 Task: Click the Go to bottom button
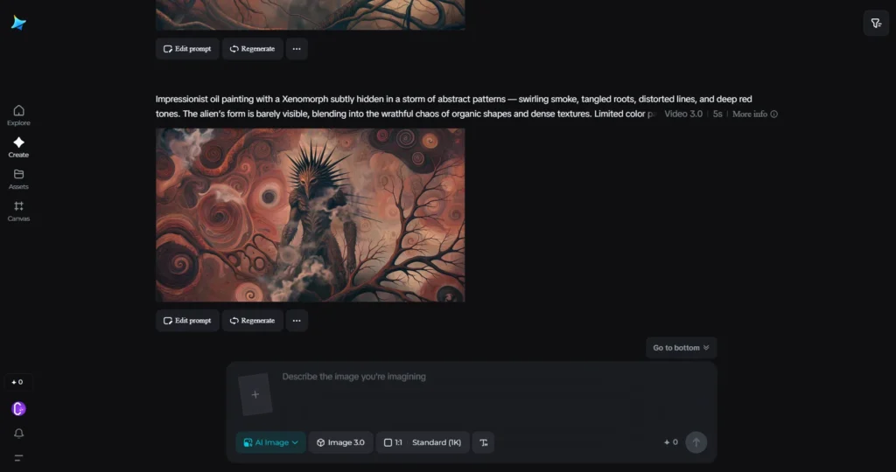pyautogui.click(x=681, y=348)
